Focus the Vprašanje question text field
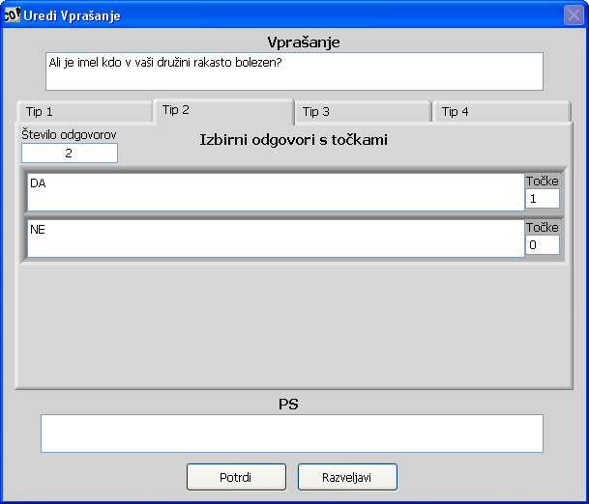589x504 pixels. click(x=294, y=71)
